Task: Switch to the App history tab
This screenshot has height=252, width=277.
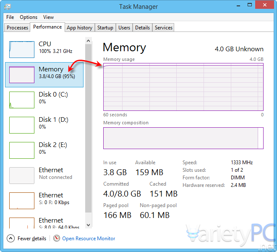Action: point(80,28)
